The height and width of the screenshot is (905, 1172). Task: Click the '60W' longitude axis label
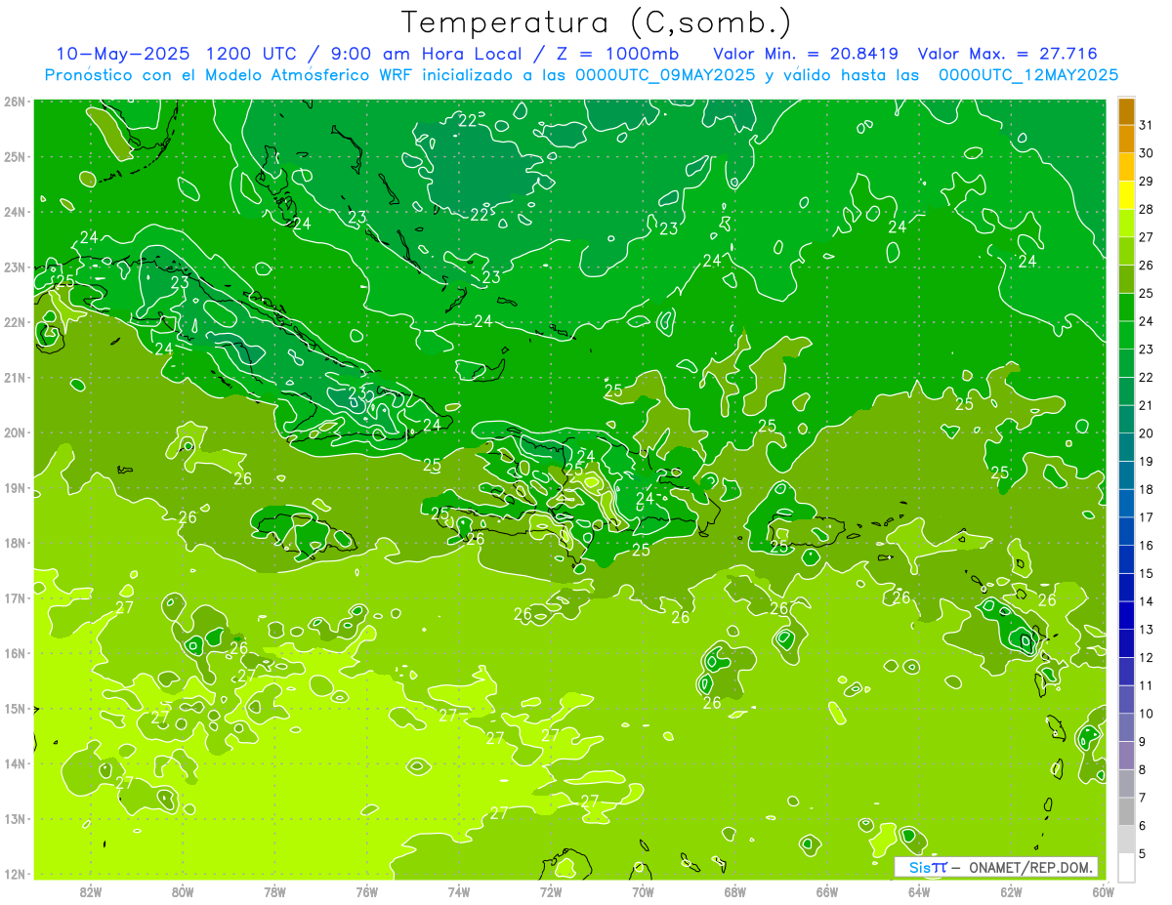point(1103,891)
